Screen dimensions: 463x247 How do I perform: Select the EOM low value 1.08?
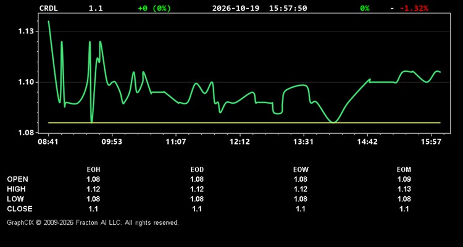[404, 199]
